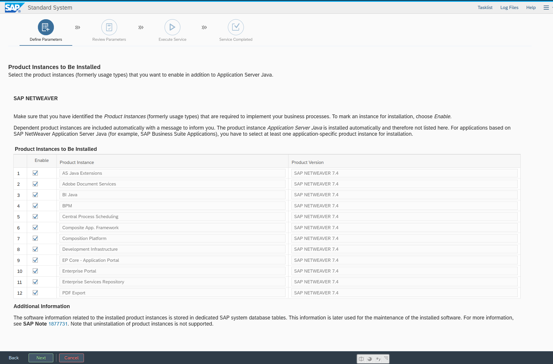Click the Adobe Document Services field

pos(172,184)
